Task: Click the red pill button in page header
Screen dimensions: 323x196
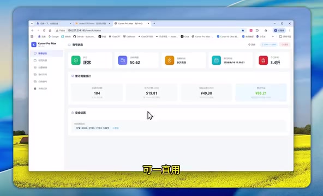Action: pos(285,45)
